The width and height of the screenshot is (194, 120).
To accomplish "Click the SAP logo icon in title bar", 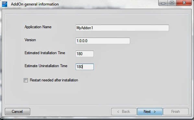I will pos(5,4).
